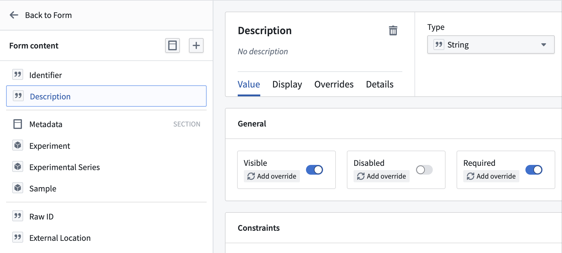Select the Raw ID field

pos(106,216)
